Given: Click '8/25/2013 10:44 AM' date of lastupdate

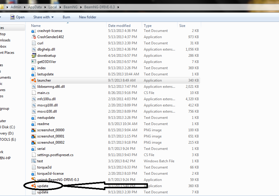Looking at the screenshot, I should click(124, 74).
